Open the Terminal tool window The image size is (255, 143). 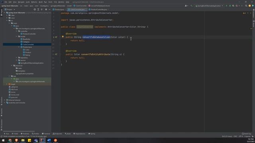(46, 134)
